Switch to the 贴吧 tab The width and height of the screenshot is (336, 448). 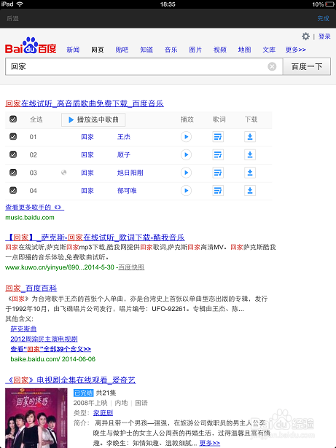coord(122,50)
